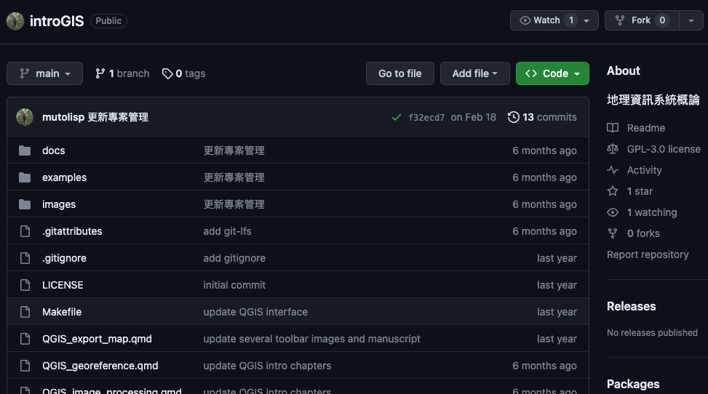Click the star icon in About sidebar
This screenshot has height=394, width=708.
point(613,191)
